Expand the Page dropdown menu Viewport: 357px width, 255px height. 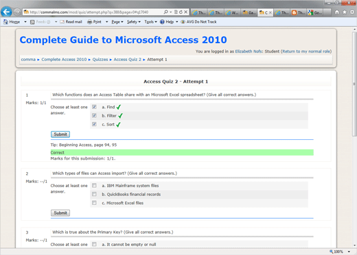(117, 22)
